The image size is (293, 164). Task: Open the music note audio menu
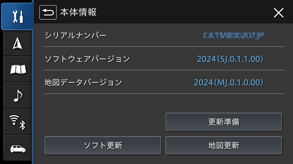(x=18, y=95)
